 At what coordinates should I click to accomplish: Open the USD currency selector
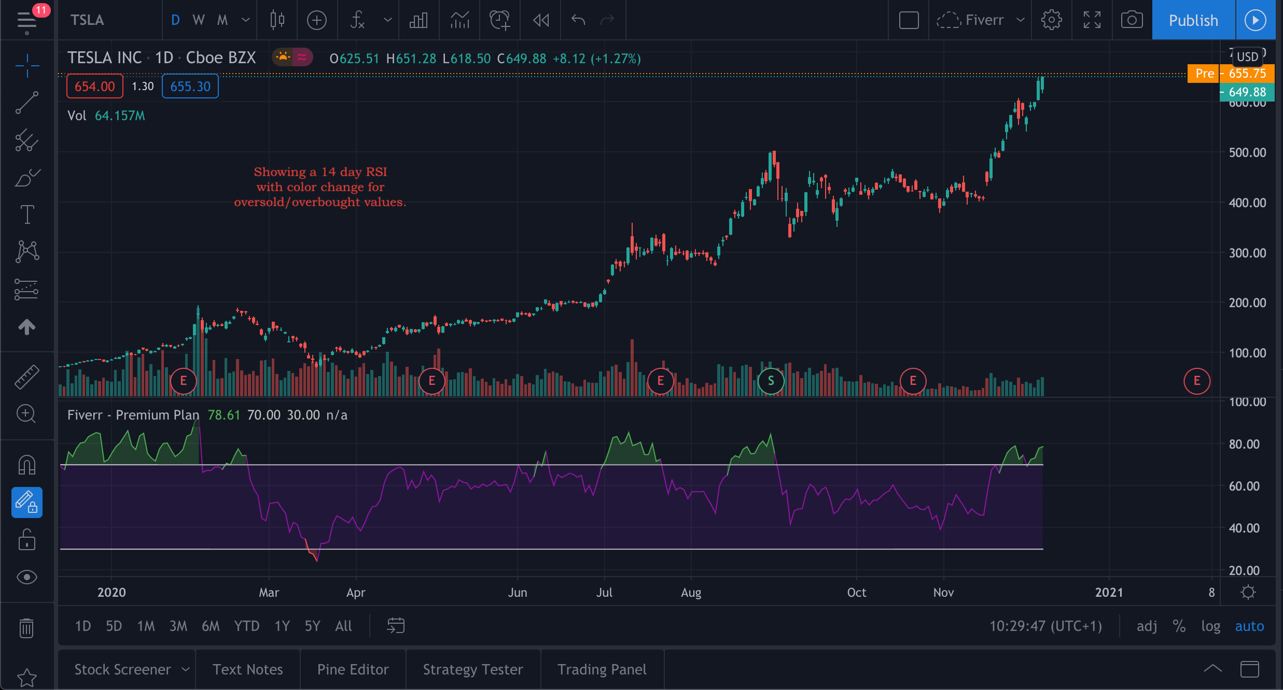coord(1247,56)
